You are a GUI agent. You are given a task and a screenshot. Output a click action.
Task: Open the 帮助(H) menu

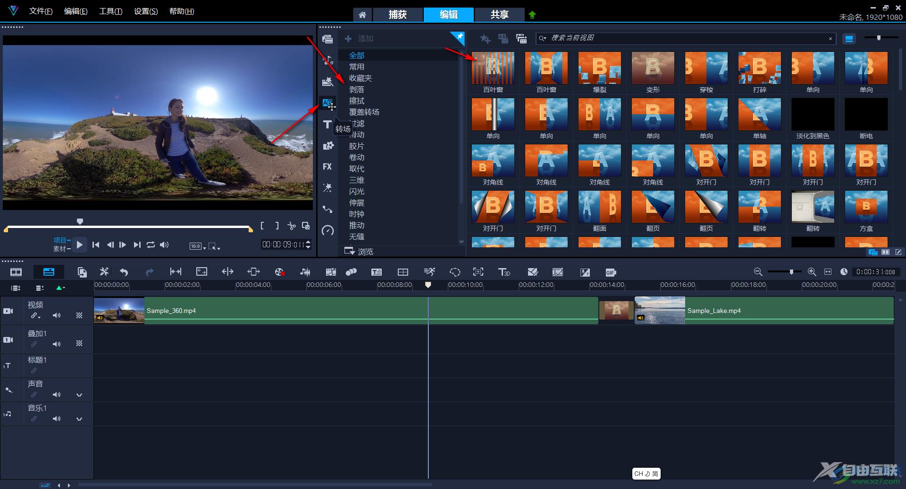(182, 11)
